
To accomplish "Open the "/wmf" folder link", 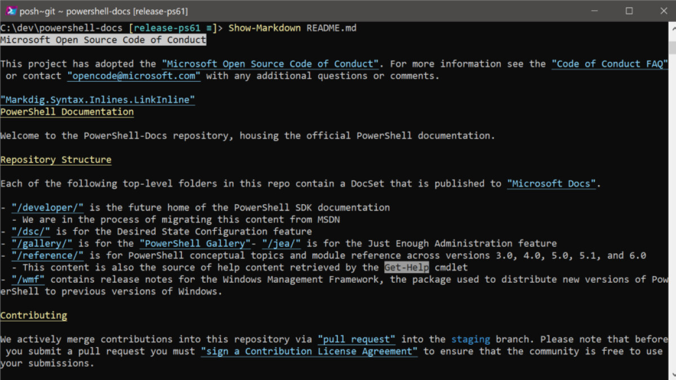I will pyautogui.click(x=28, y=279).
